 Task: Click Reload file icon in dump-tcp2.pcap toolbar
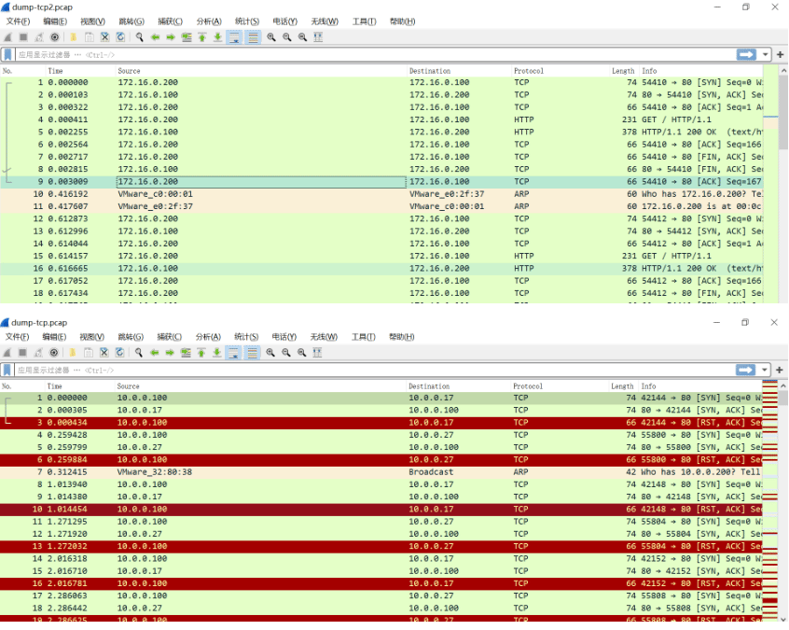coord(120,37)
